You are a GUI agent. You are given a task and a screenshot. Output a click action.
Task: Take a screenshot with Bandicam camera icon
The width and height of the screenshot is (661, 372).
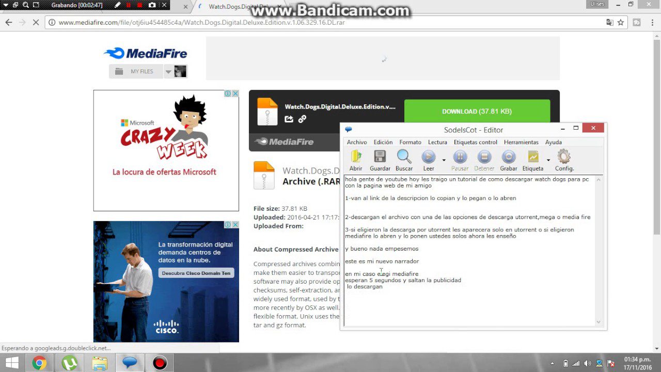click(152, 5)
